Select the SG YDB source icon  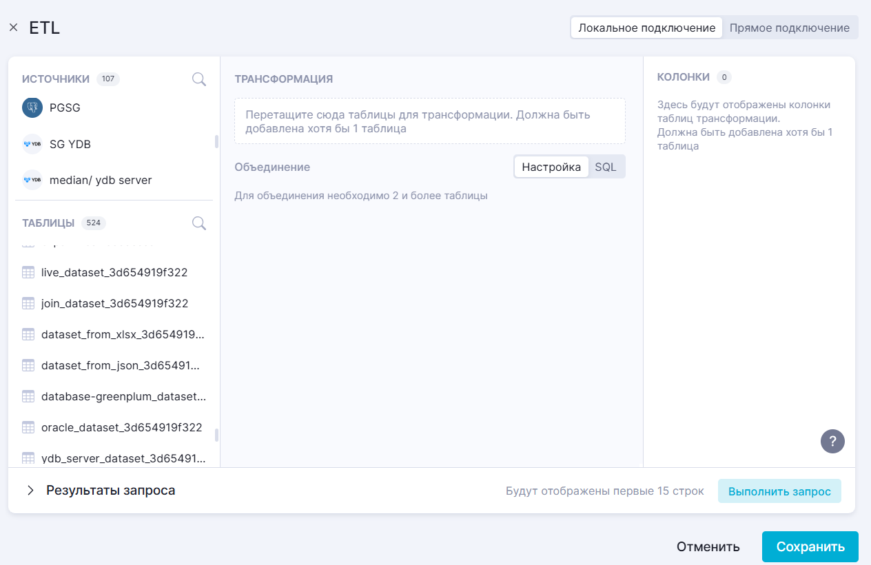(x=32, y=144)
